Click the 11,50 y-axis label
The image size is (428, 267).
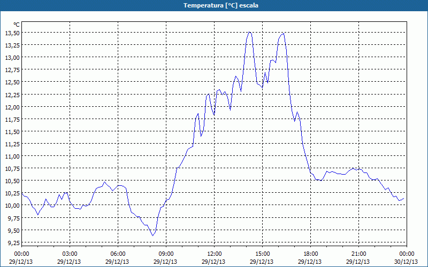tap(12, 131)
